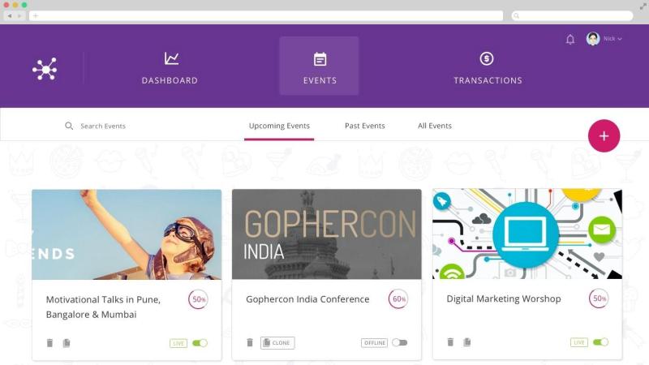Open the Transactions dollar icon

[486, 58]
